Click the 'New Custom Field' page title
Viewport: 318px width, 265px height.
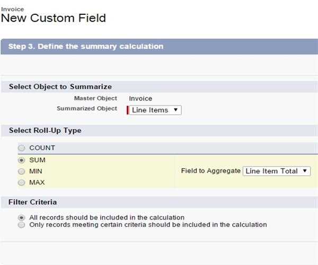click(54, 18)
